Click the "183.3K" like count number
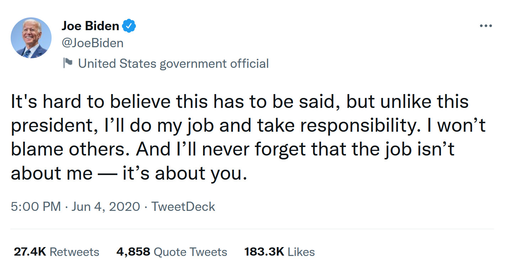The image size is (505, 273). pyautogui.click(x=264, y=252)
